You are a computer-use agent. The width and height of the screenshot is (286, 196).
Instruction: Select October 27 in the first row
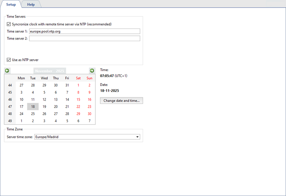click(x=21, y=85)
